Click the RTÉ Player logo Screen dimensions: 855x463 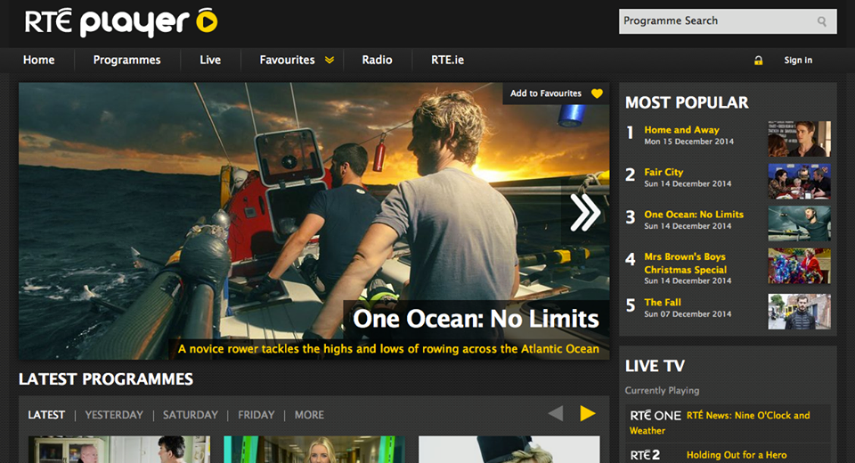coord(121,22)
